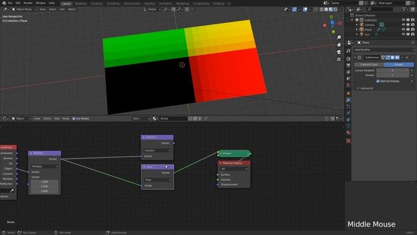Open the node editor Node menu
The width and height of the screenshot is (417, 235).
pyautogui.click(x=66, y=119)
